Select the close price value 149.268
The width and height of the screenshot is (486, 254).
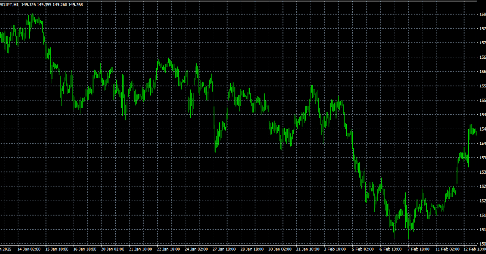click(x=77, y=4)
